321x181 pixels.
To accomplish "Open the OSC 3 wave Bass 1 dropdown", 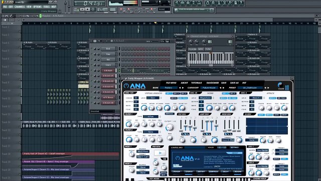I will pyautogui.click(x=256, y=98).
